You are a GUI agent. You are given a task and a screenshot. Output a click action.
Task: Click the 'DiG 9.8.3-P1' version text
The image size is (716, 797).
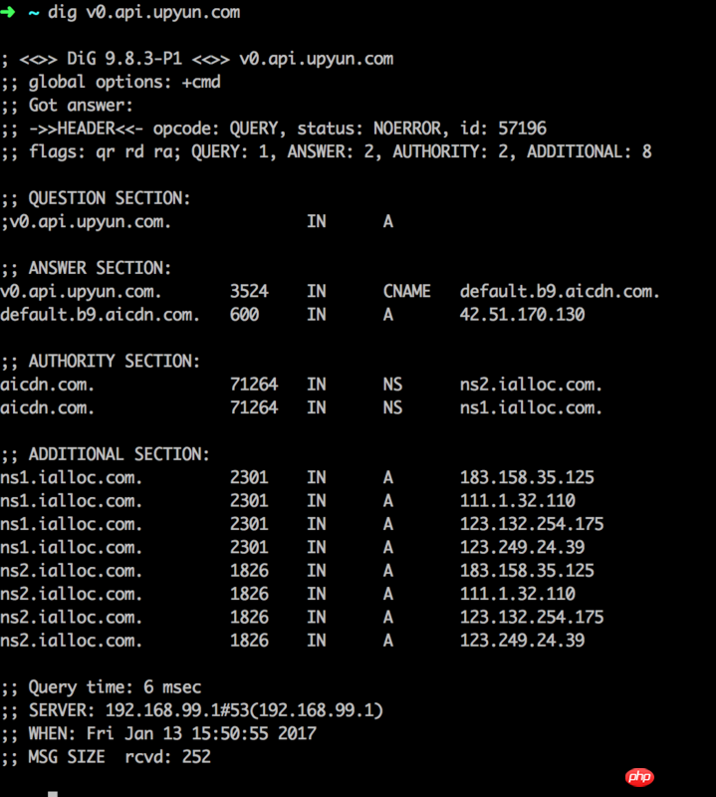click(x=124, y=59)
